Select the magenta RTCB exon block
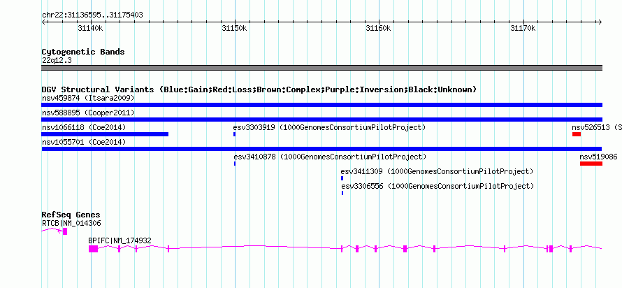Image resolution: width=622 pixels, height=288 pixels. 65,231
